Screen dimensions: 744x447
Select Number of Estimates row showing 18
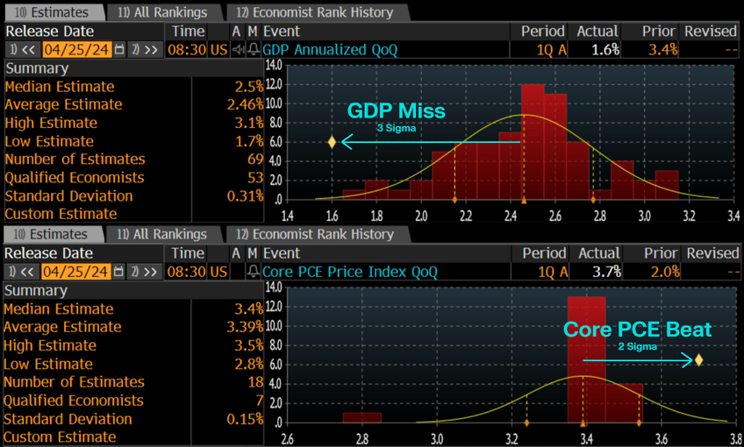pos(133,382)
